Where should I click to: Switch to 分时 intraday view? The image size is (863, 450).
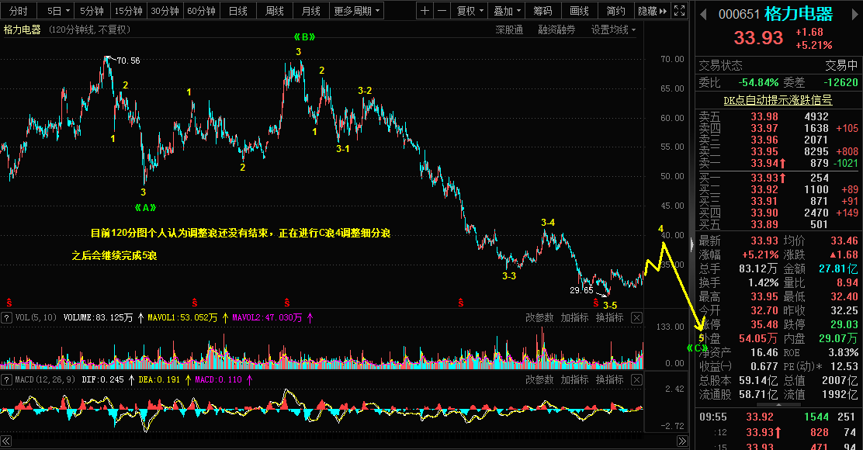coord(19,10)
